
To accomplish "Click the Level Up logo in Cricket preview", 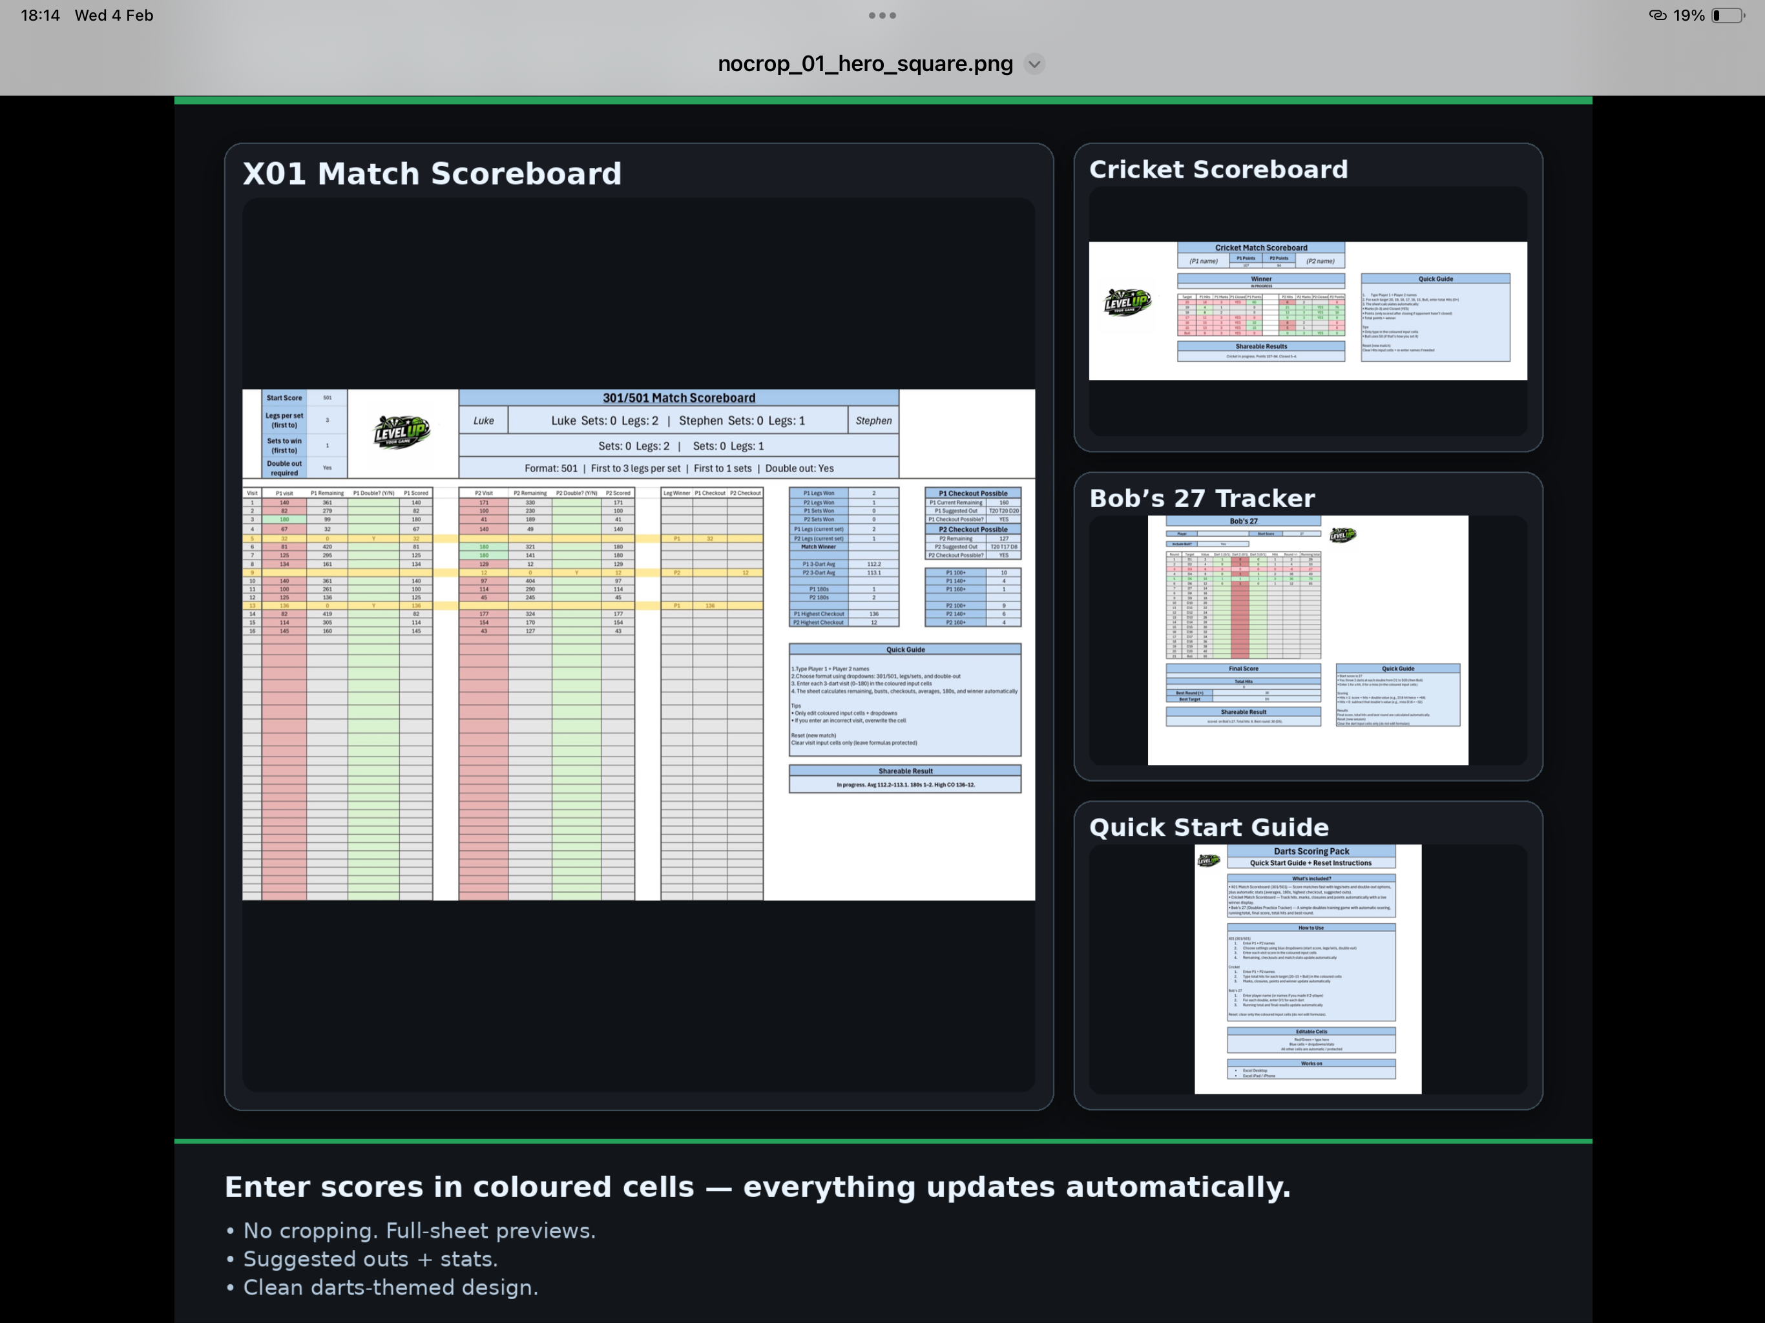I will pyautogui.click(x=1127, y=302).
